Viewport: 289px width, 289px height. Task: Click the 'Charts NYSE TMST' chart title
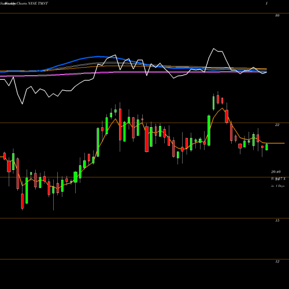coord(32,3)
